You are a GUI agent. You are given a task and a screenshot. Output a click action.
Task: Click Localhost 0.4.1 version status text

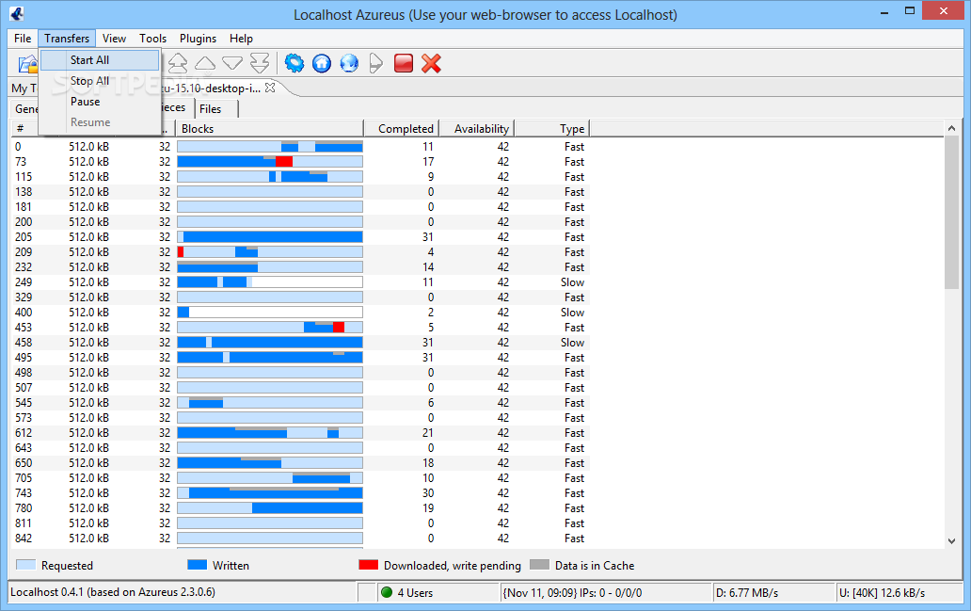[113, 592]
